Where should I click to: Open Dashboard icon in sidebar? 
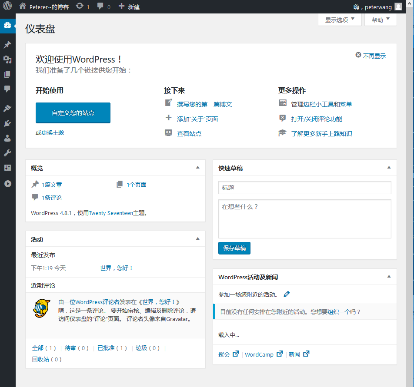tap(7, 25)
